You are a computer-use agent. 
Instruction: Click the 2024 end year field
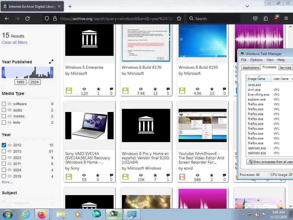(x=35, y=82)
